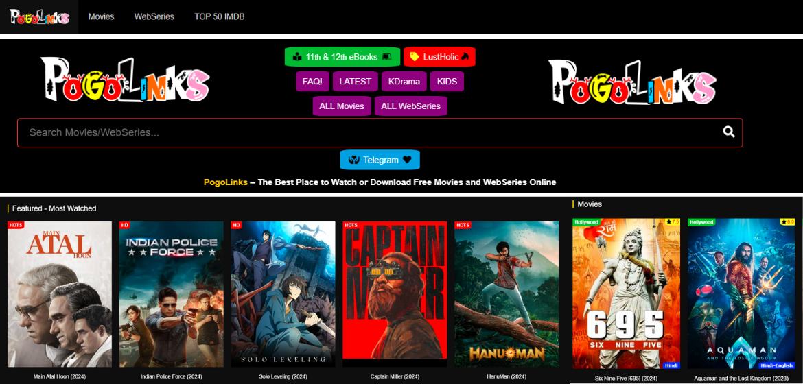Viewport: 803px width, 384px height.
Task: Click the KDrama button
Action: [404, 82]
